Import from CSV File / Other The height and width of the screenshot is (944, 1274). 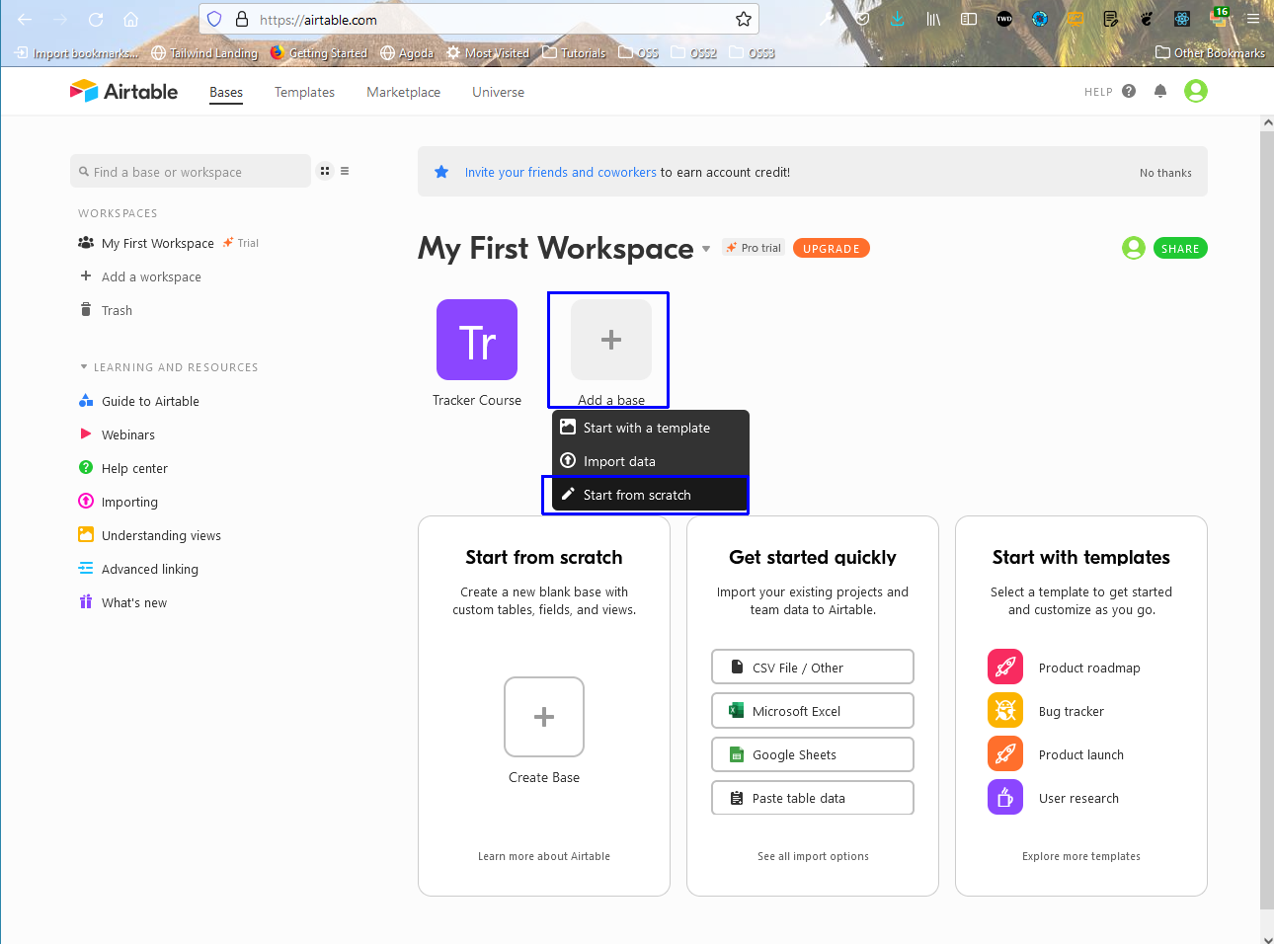tap(813, 667)
